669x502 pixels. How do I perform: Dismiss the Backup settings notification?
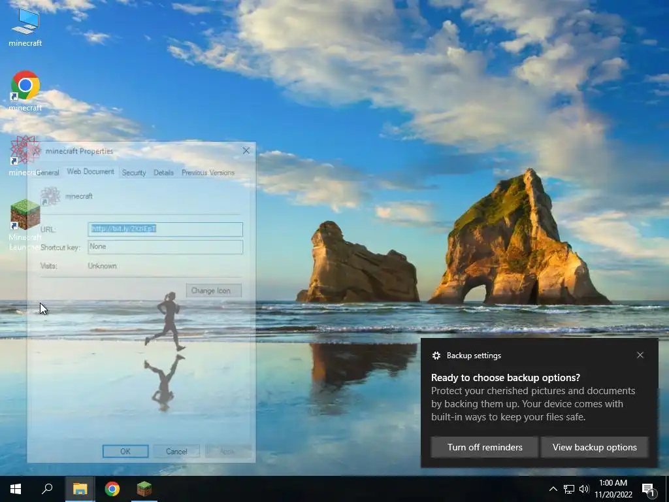click(640, 355)
